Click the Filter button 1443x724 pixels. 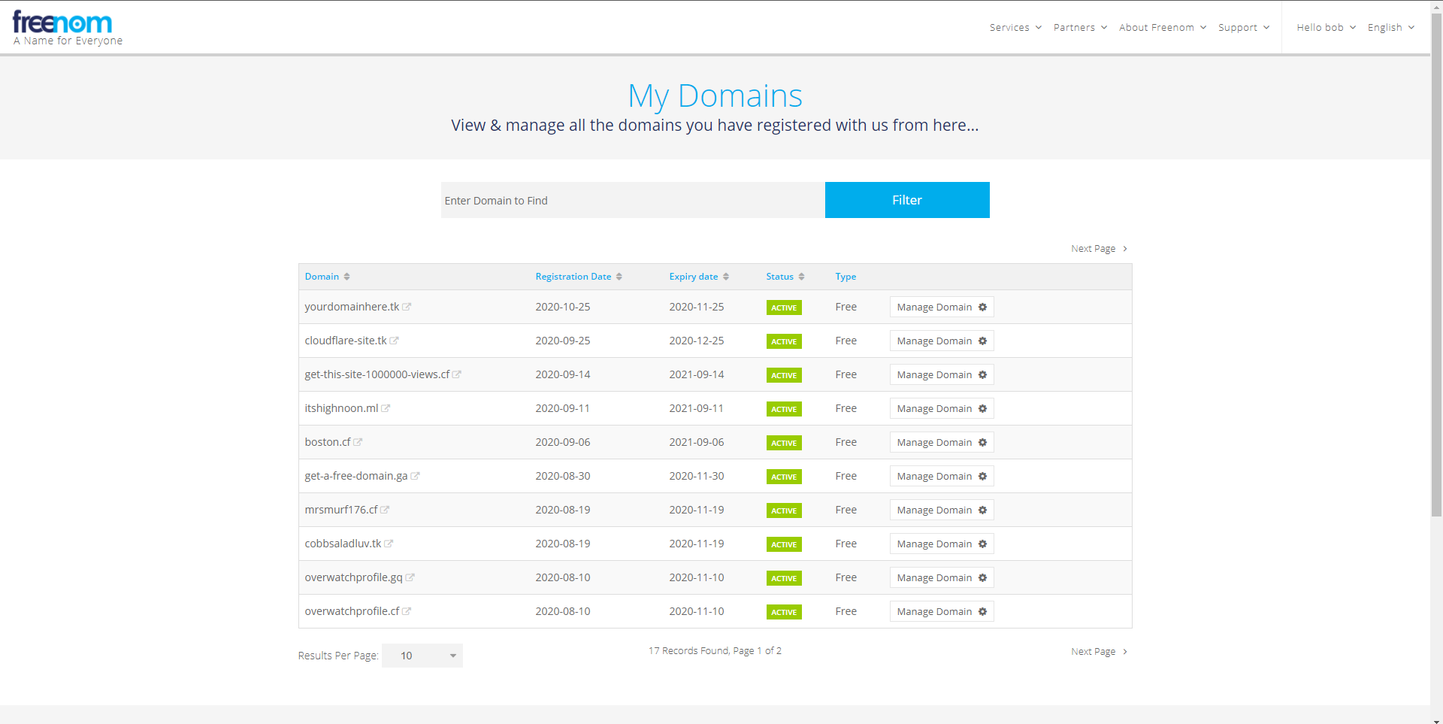[x=906, y=199]
